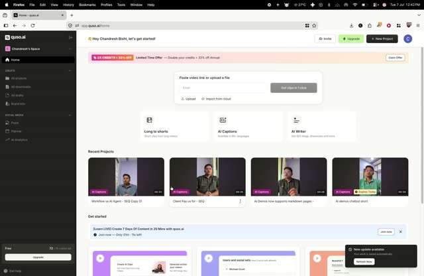Viewport: 424px width, 276px height.
Task: Upload a video file
Action: pos(188,99)
